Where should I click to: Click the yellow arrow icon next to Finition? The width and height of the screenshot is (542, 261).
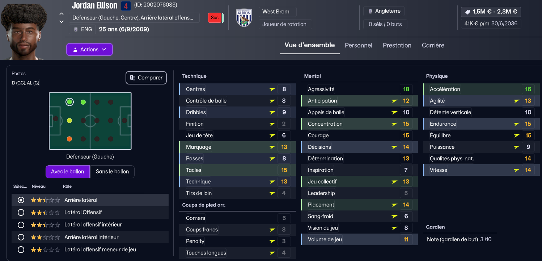tap(272, 124)
